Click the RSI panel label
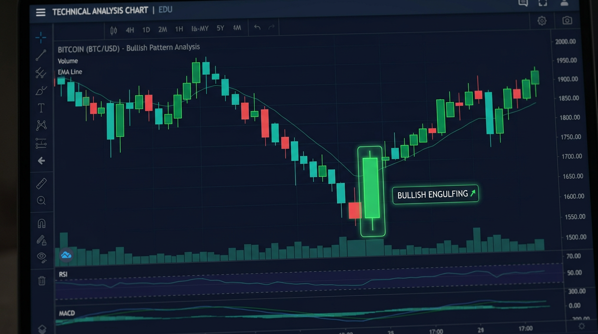This screenshot has height=334, width=598. click(x=63, y=274)
